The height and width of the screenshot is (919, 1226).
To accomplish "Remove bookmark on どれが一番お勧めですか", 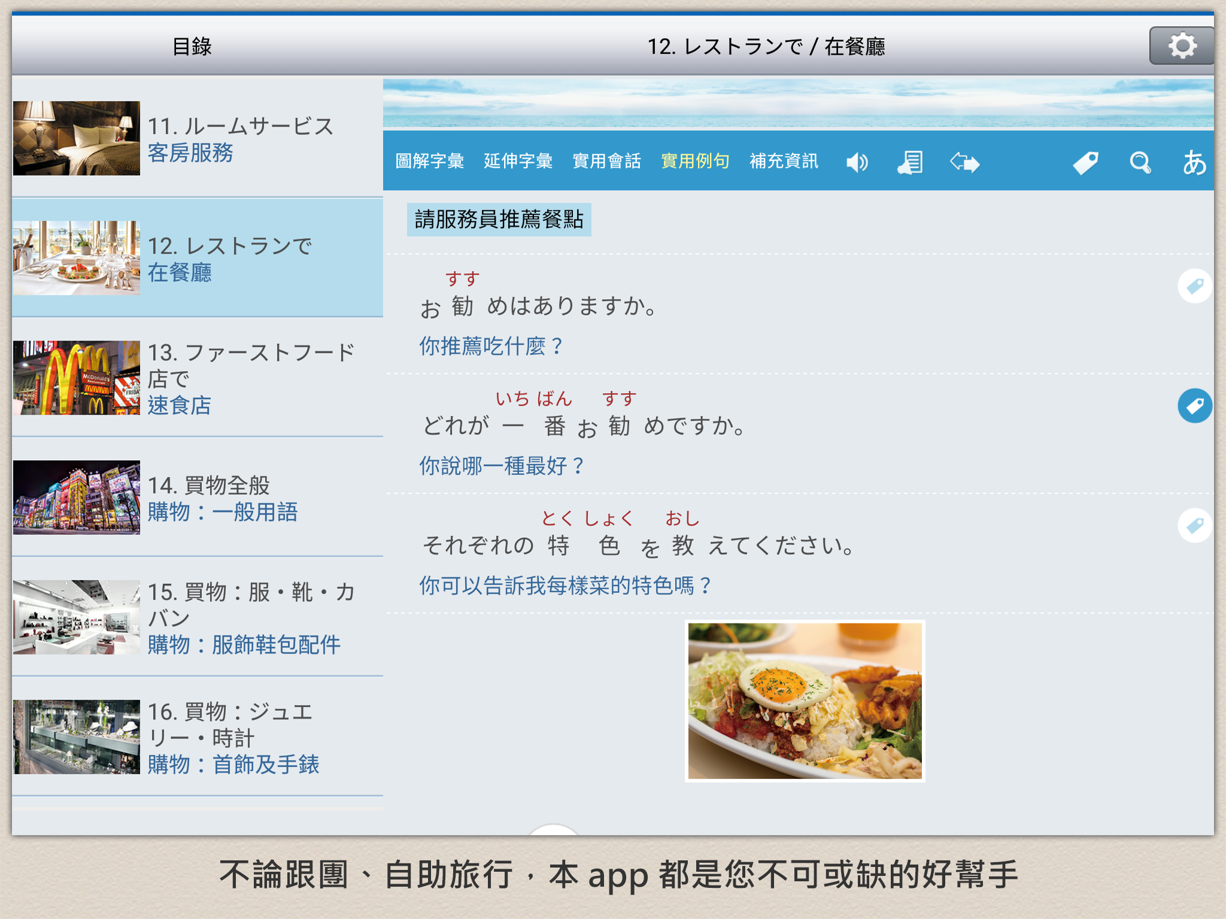I will (x=1195, y=406).
